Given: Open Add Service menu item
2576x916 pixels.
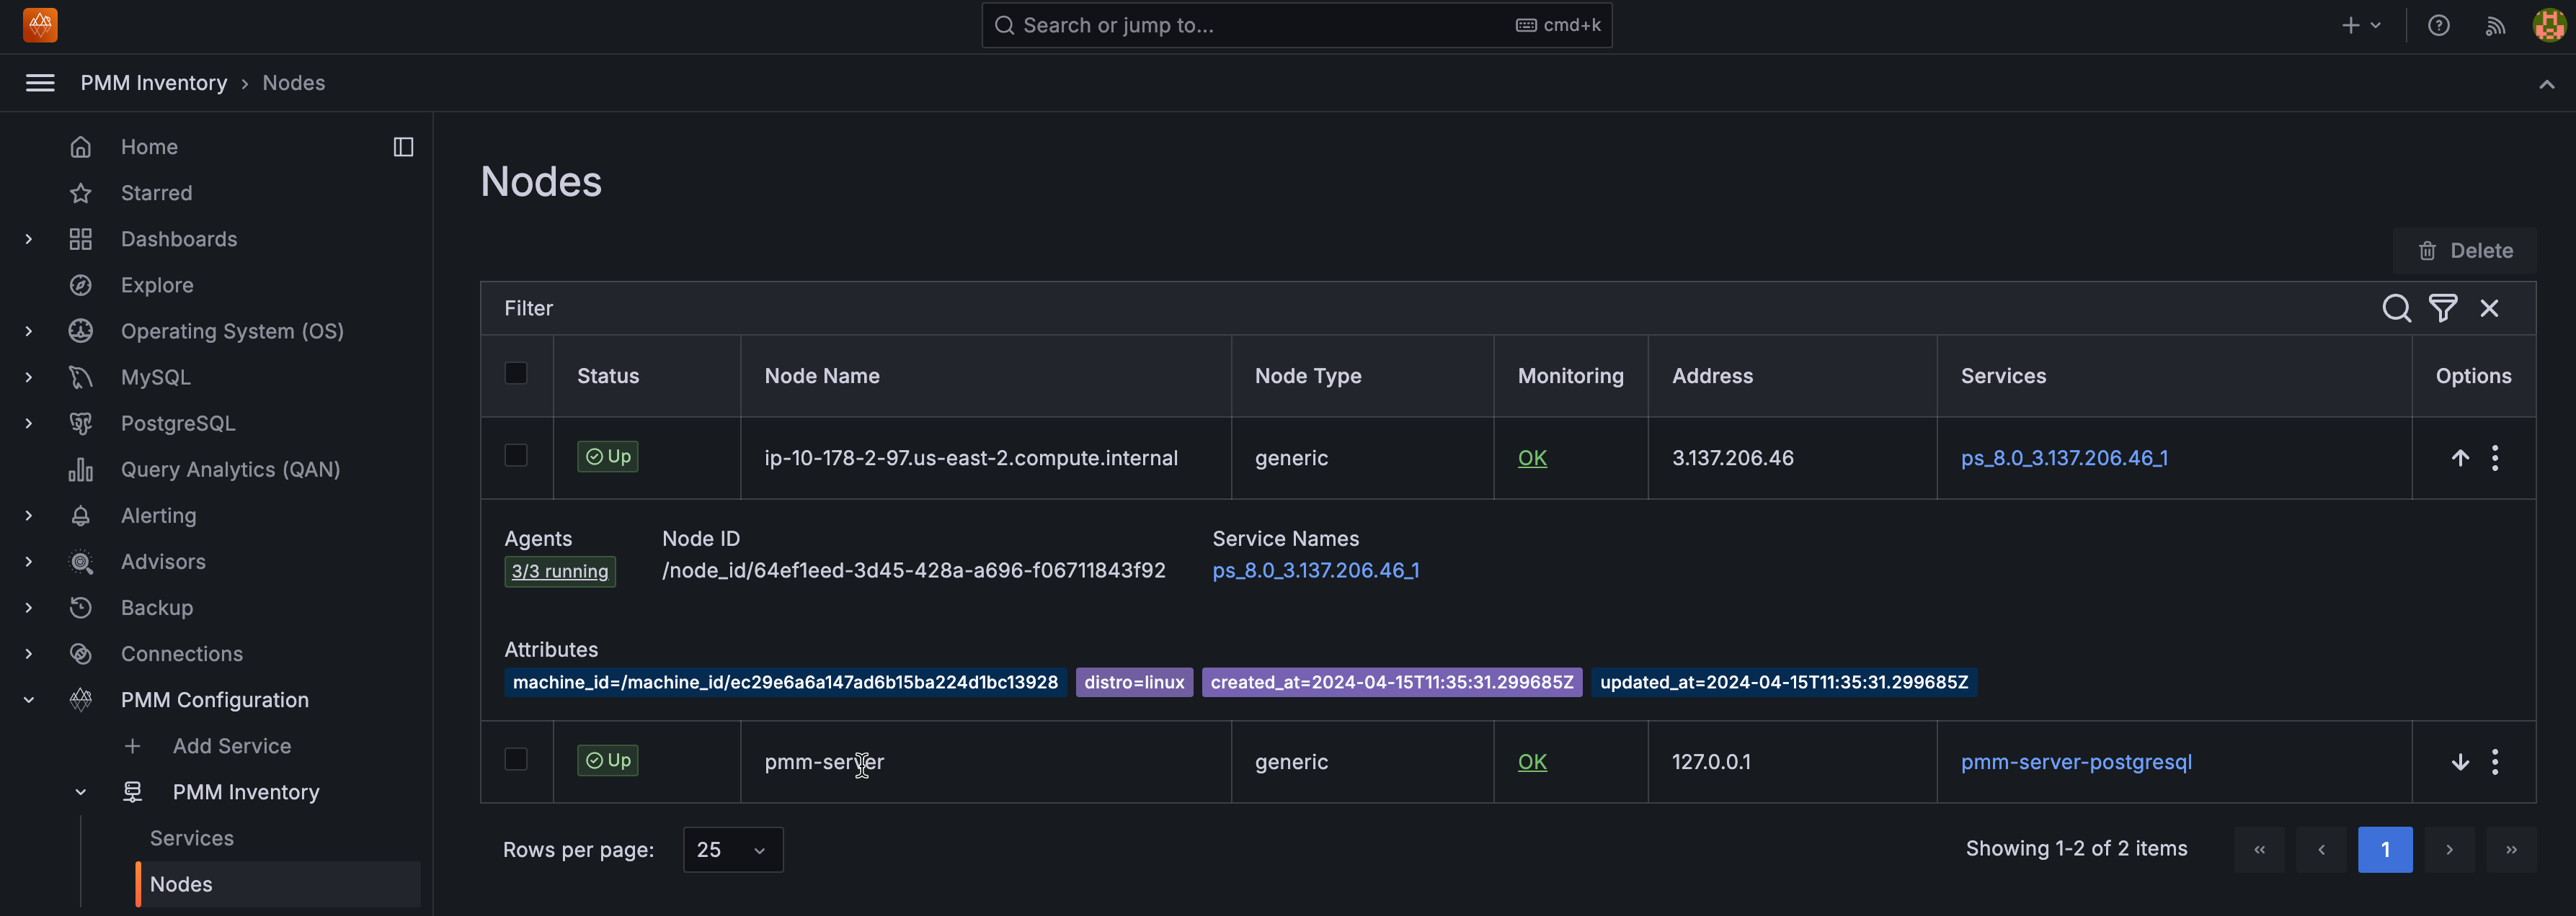Looking at the screenshot, I should 232,746.
